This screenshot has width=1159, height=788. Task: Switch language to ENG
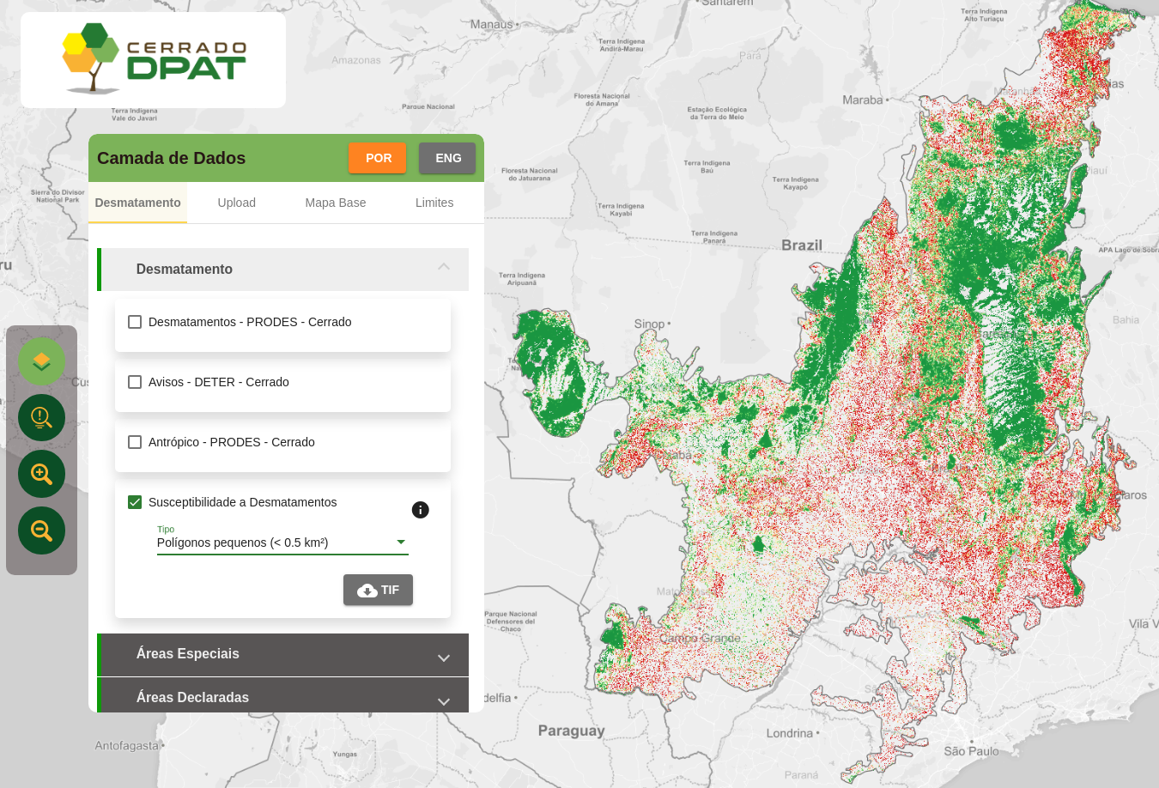tap(447, 158)
